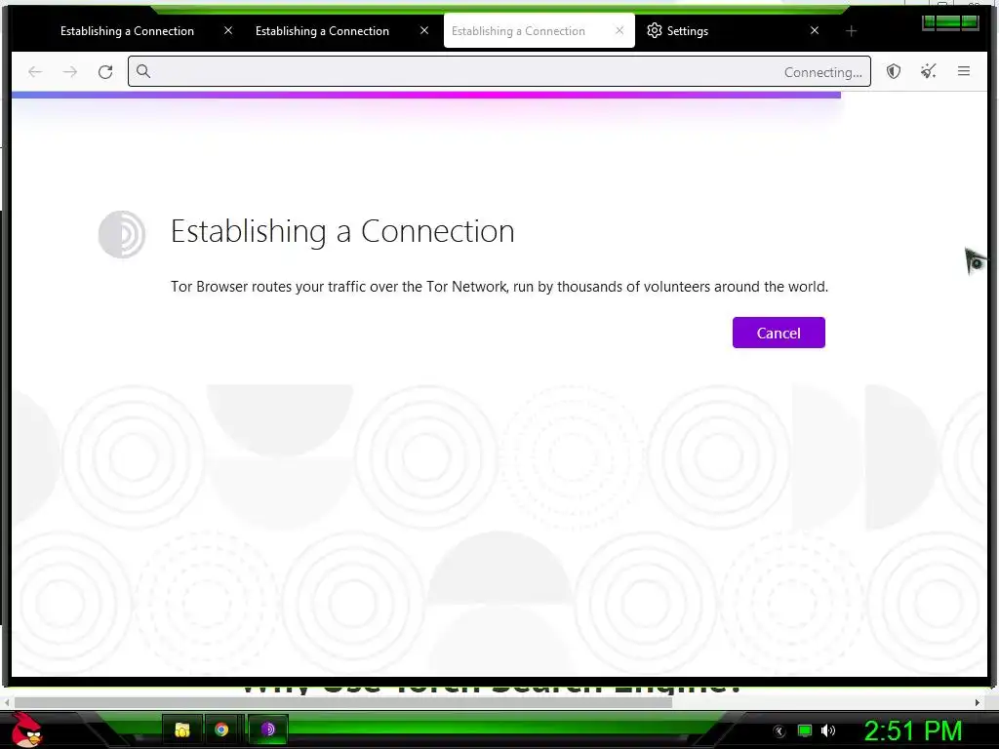Click the purple connection progress bar
Screen dimensions: 999x749
pyautogui.click(x=426, y=95)
